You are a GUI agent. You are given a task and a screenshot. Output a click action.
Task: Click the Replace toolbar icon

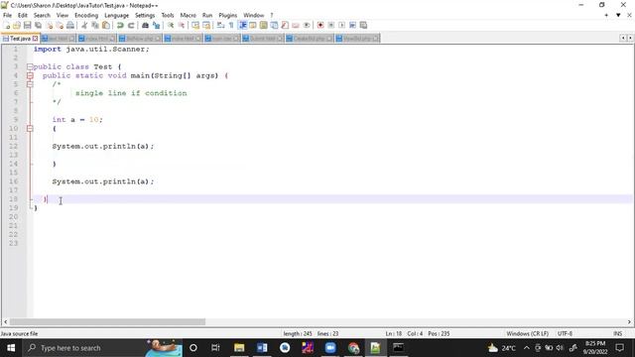(156, 26)
